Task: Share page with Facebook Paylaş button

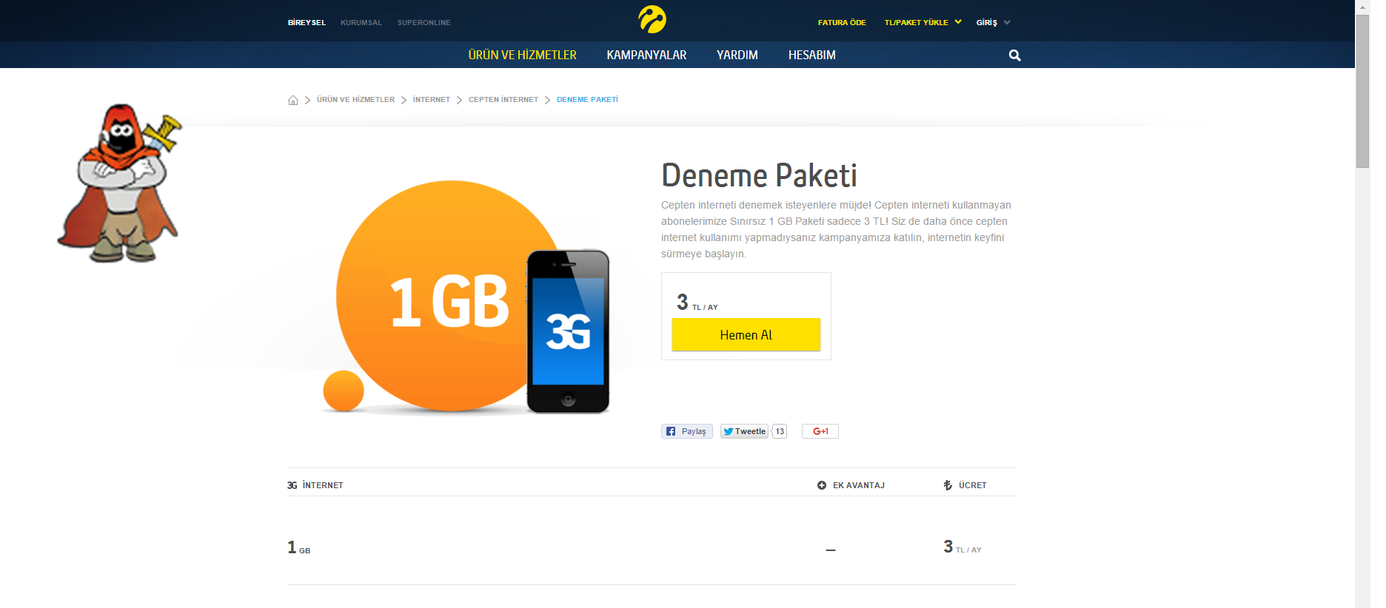Action: pyautogui.click(x=686, y=431)
